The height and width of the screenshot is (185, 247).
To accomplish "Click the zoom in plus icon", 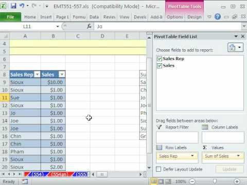I will point(237,181).
